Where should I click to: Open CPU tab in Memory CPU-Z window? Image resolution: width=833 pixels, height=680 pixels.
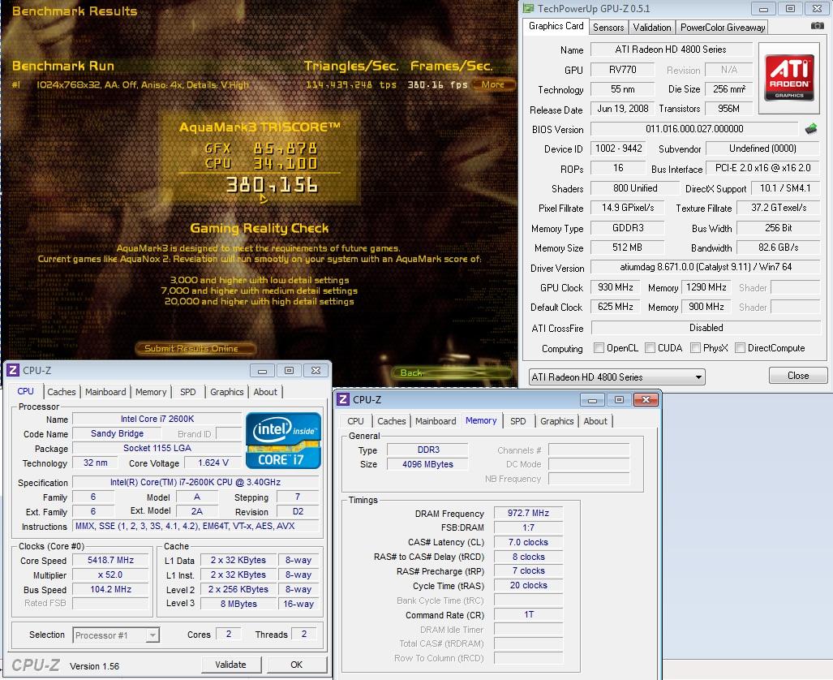pos(355,421)
